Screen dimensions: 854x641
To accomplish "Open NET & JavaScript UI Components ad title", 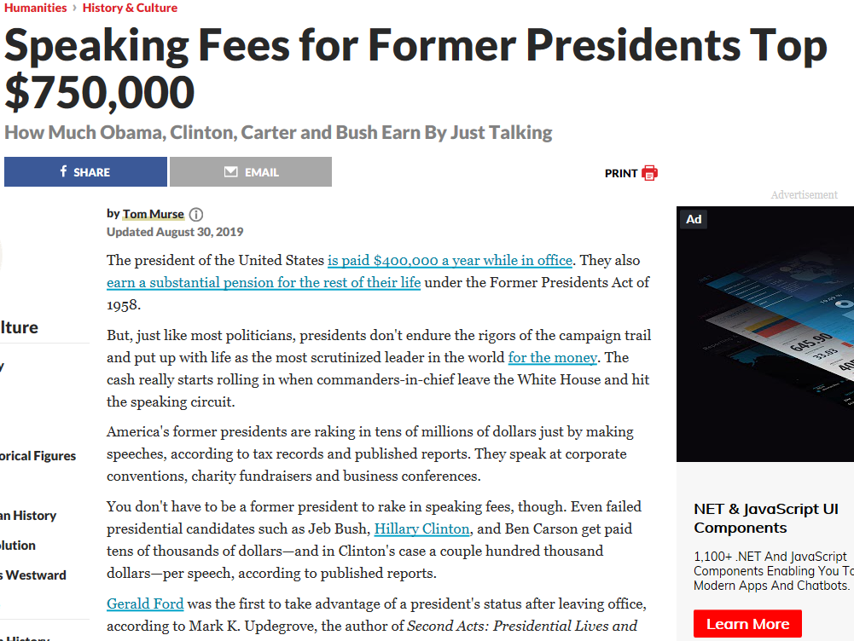I will click(766, 518).
